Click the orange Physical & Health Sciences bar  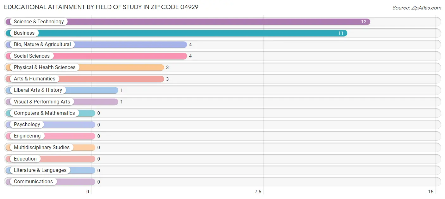point(85,67)
